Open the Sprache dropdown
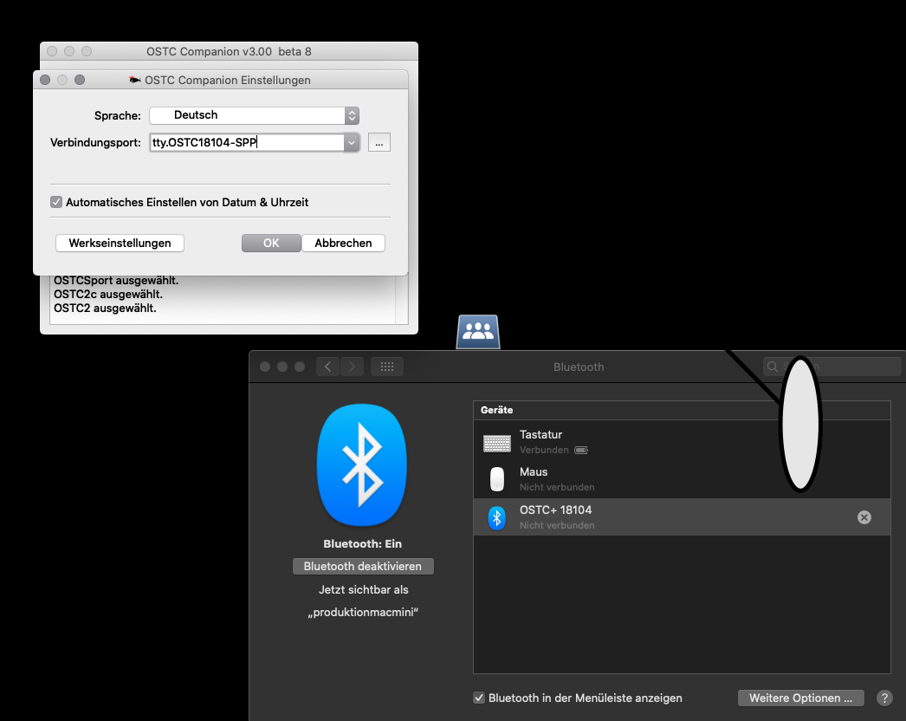This screenshot has width=906, height=721. coord(254,115)
